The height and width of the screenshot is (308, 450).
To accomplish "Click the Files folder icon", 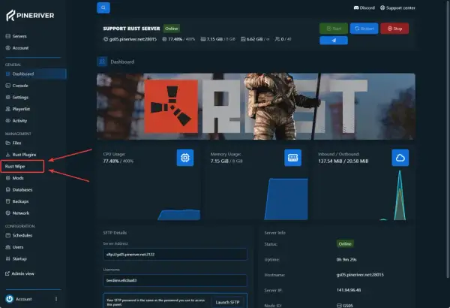I will [7, 143].
